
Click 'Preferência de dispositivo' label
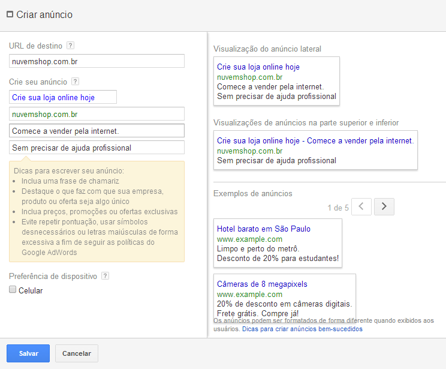tap(53, 277)
